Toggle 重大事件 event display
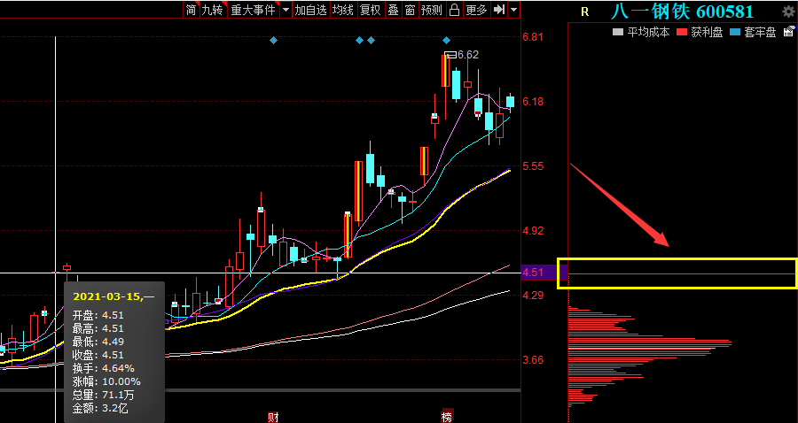Screen dimensions: 798x423 click(x=253, y=10)
